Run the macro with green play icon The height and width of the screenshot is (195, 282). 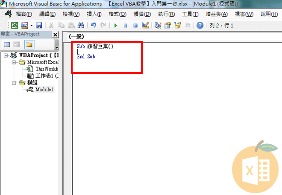pyautogui.click(x=115, y=26)
